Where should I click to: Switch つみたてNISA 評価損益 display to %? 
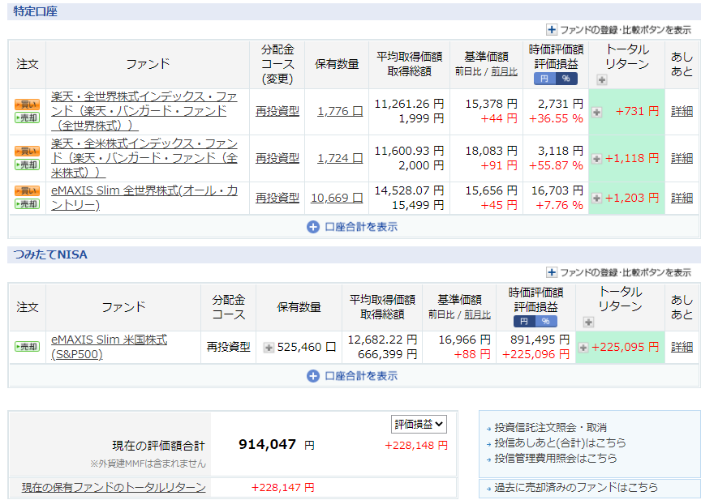pos(546,322)
